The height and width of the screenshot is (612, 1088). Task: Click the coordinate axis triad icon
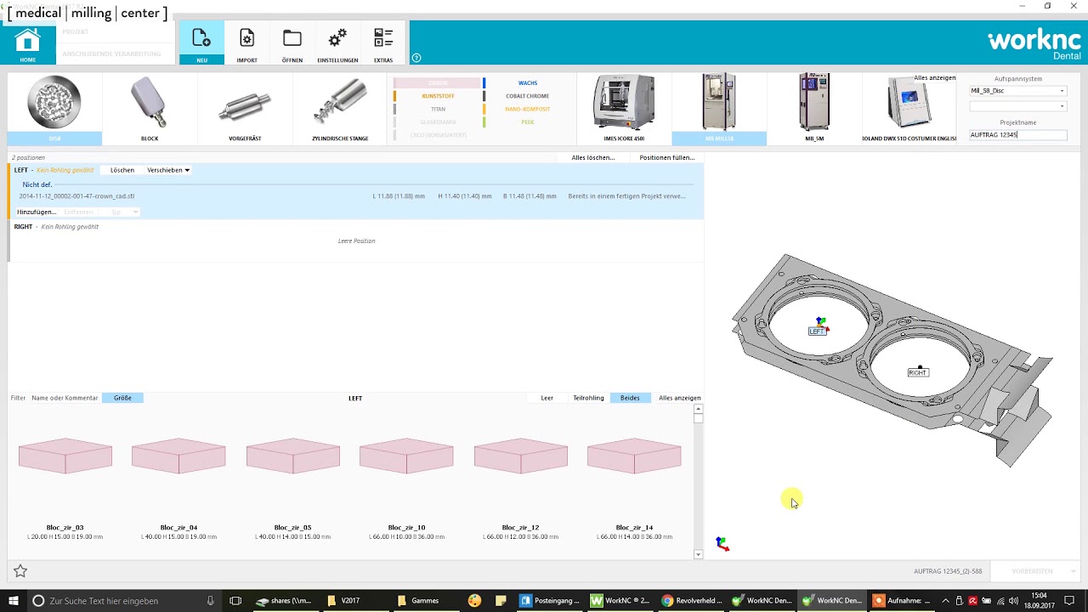pos(722,544)
